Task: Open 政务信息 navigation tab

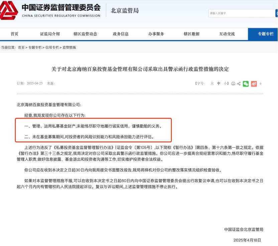Action: 121,34
